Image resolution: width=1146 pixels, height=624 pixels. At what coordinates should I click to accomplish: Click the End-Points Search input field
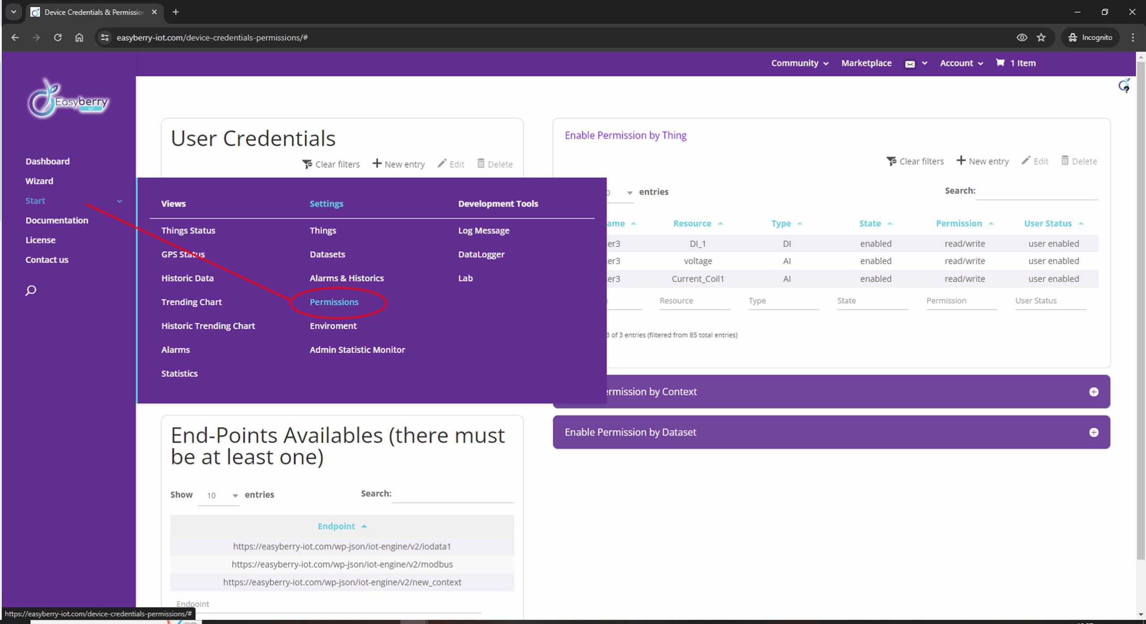tap(453, 494)
